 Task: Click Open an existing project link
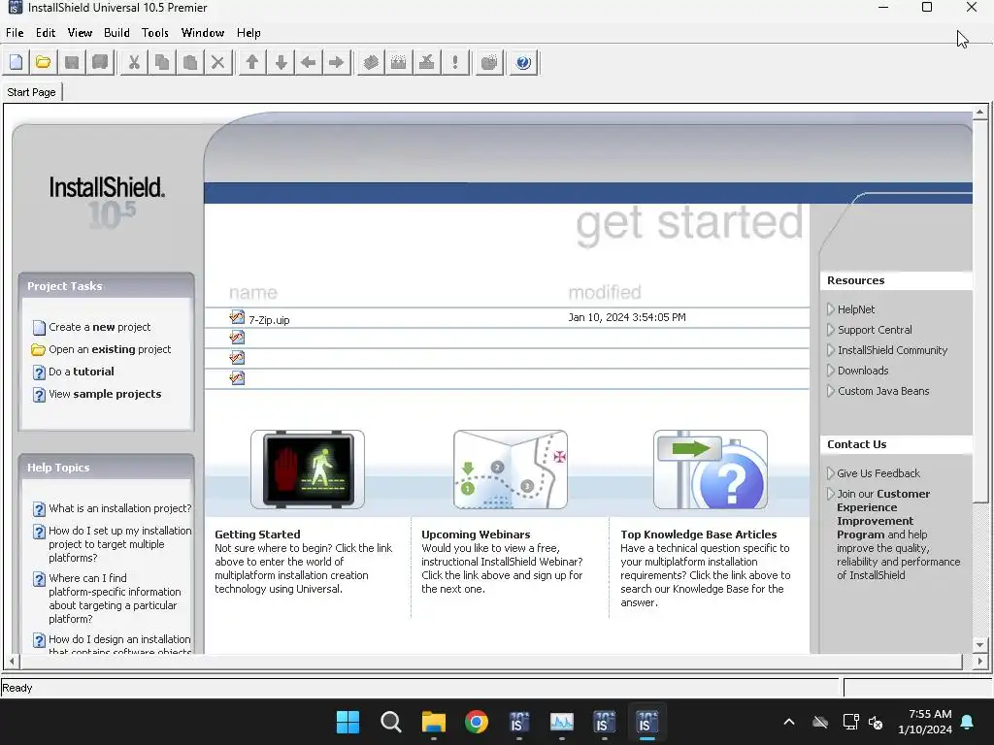point(110,349)
